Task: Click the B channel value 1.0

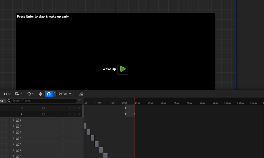Action: click(44, 108)
